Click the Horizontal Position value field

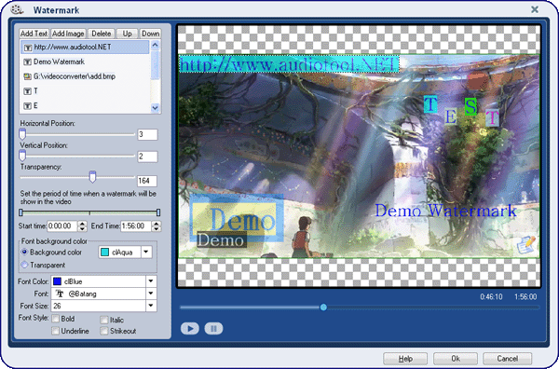click(x=147, y=134)
